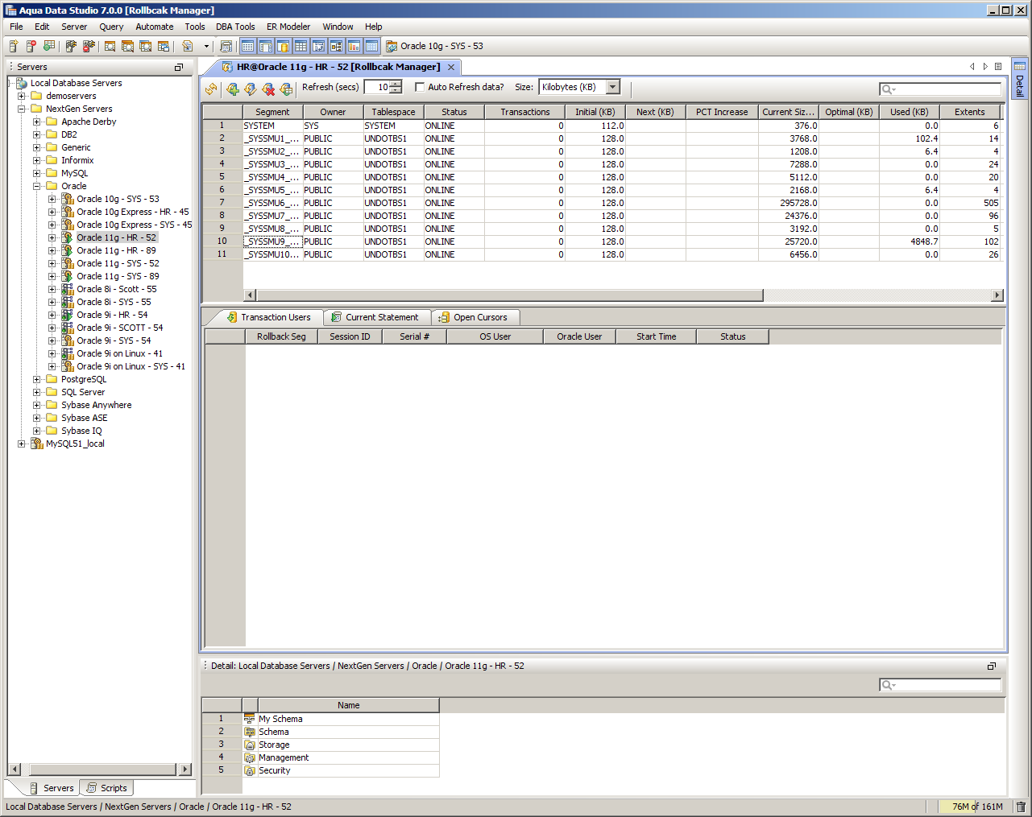The height and width of the screenshot is (817, 1032).
Task: Click the scroll-right tabs arrow icon
Action: click(x=985, y=67)
